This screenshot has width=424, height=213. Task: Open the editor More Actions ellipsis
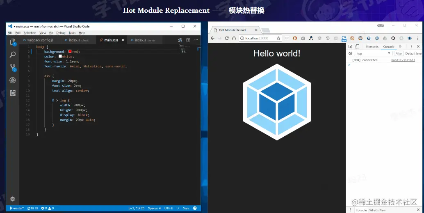(x=196, y=40)
